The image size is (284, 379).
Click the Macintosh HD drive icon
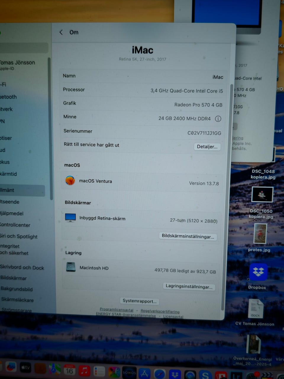click(71, 267)
